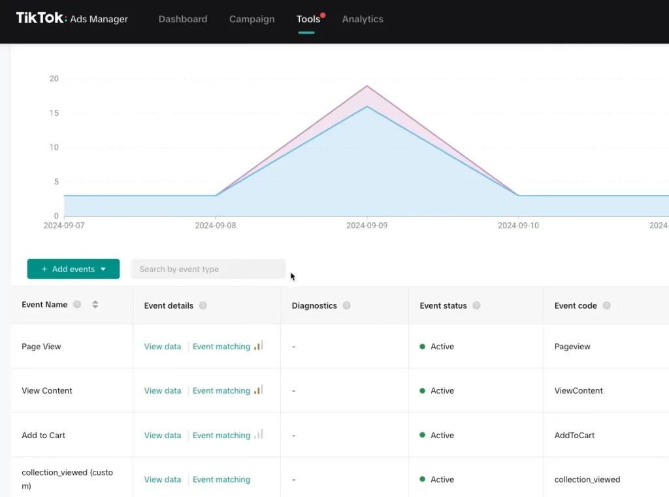The width and height of the screenshot is (669, 497).
Task: Show help for the Event code column
Action: tap(607, 305)
